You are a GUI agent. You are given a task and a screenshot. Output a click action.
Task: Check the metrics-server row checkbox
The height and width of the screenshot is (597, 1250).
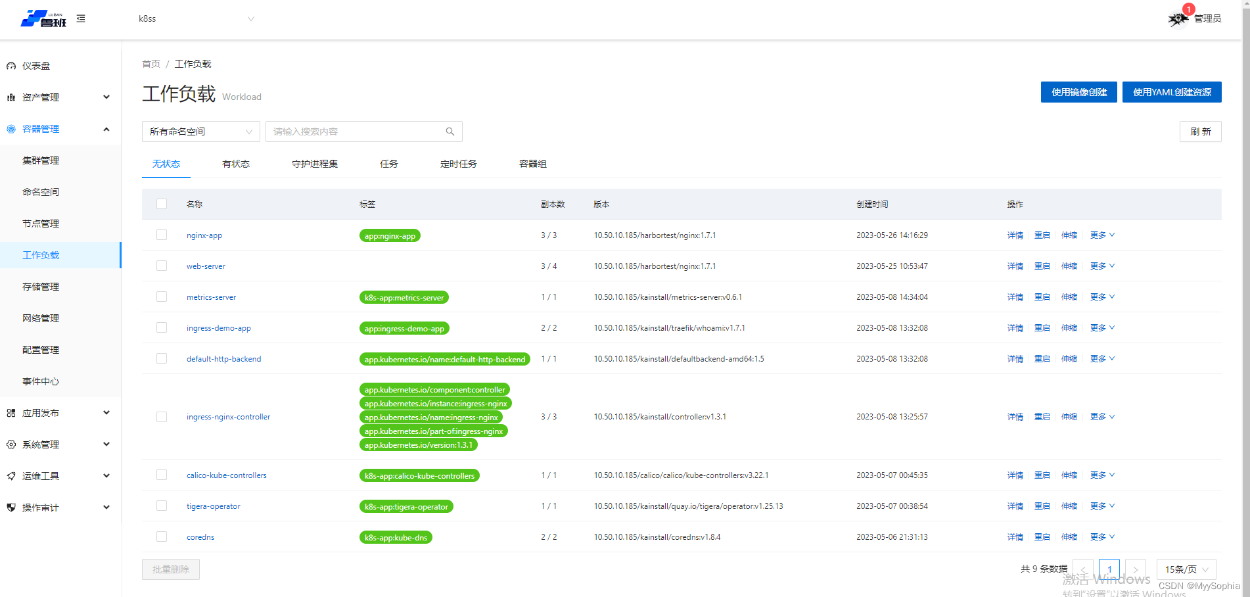tap(162, 297)
